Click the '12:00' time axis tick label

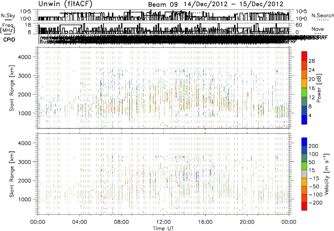[x=163, y=222]
